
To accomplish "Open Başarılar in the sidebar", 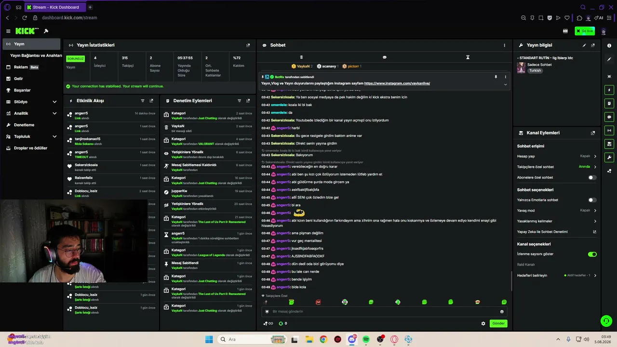I will click(x=32, y=90).
